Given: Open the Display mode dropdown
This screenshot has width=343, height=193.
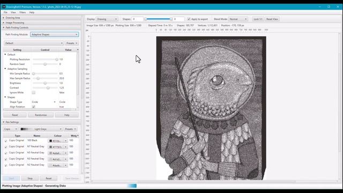Looking at the screenshot, I should pos(107,19).
